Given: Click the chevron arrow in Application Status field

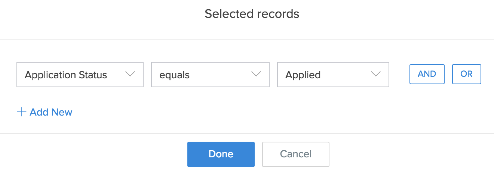Looking at the screenshot, I should pos(130,74).
